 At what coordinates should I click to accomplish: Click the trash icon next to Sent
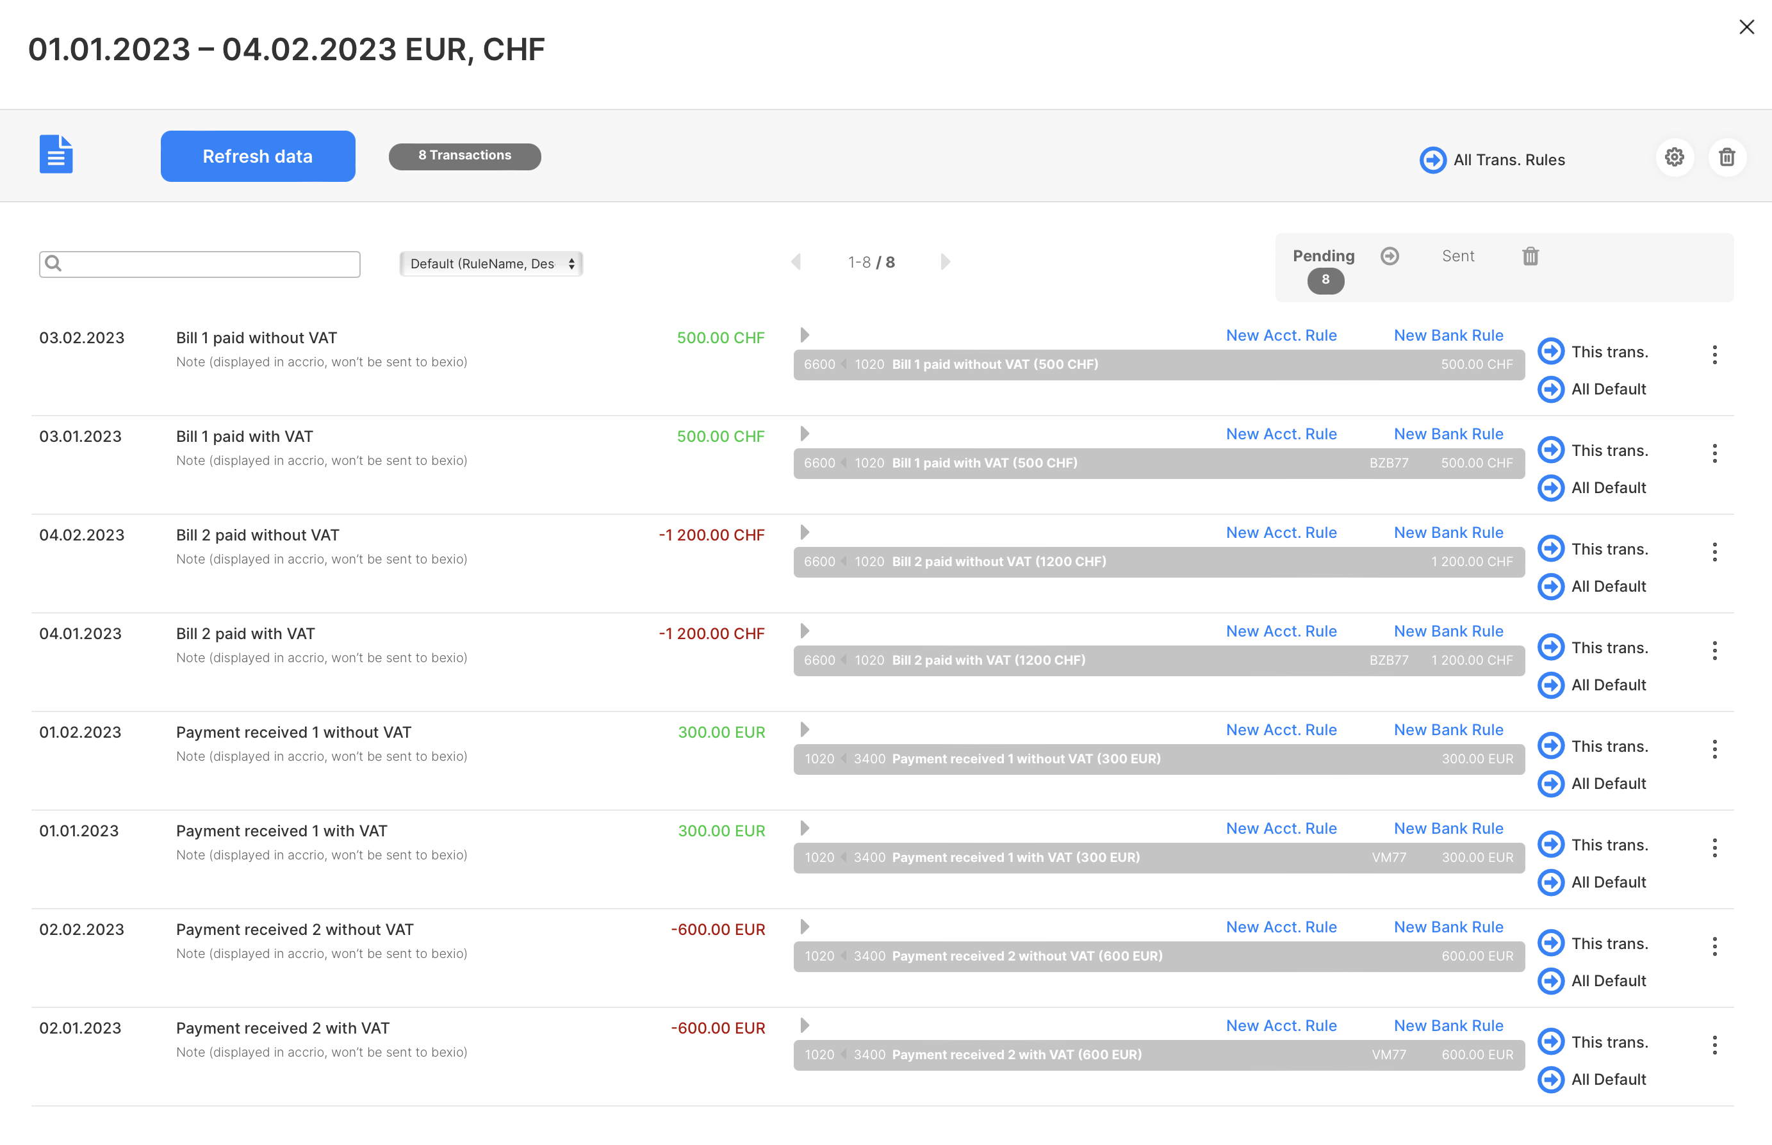click(1530, 256)
